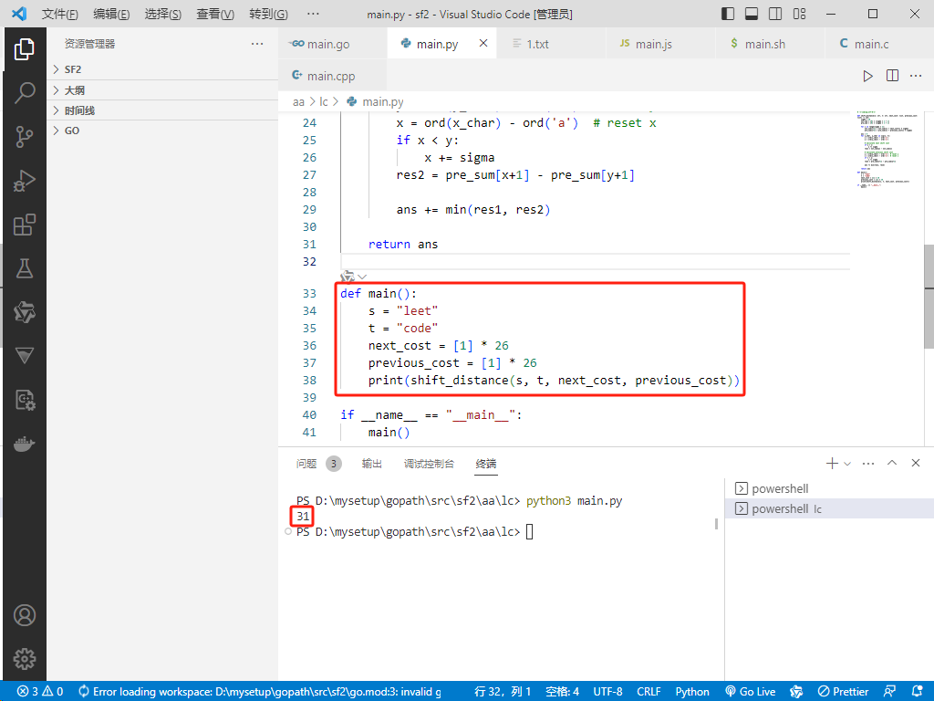
Task: Open the Accounts menu icon
Action: click(x=25, y=615)
